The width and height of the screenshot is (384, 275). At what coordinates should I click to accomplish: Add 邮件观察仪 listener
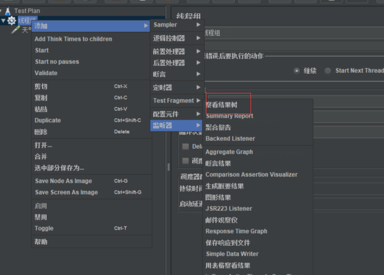coord(258,220)
